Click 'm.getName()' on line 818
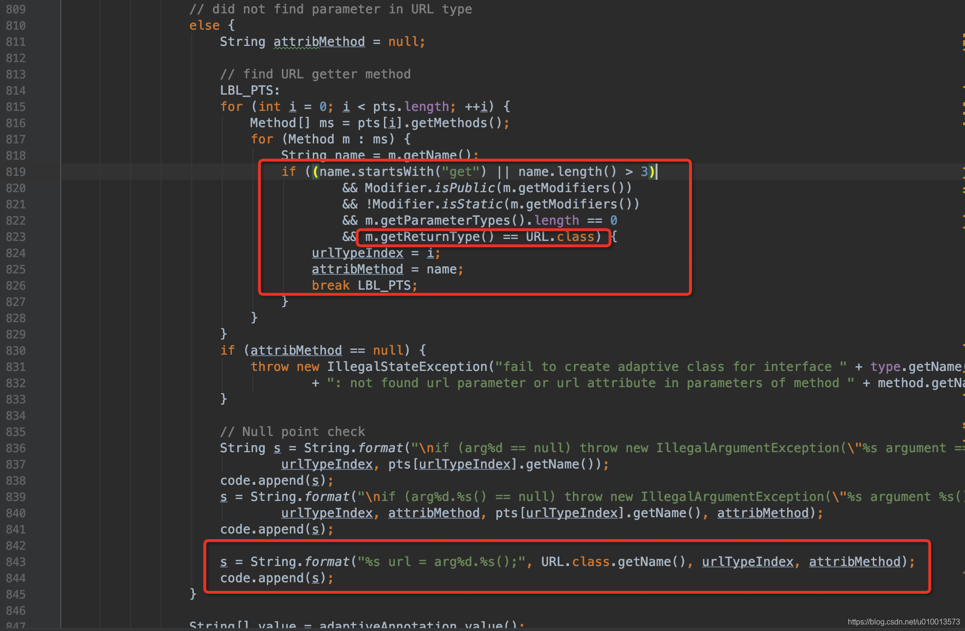Viewport: 965px width, 631px height. click(x=430, y=155)
